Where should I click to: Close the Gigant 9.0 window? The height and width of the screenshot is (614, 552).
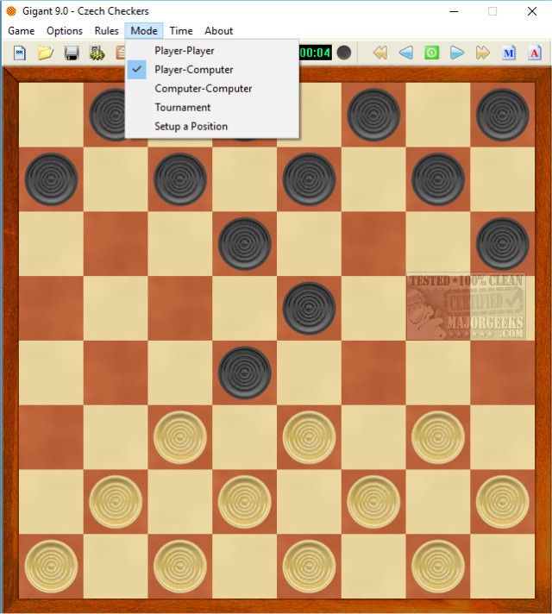click(531, 11)
